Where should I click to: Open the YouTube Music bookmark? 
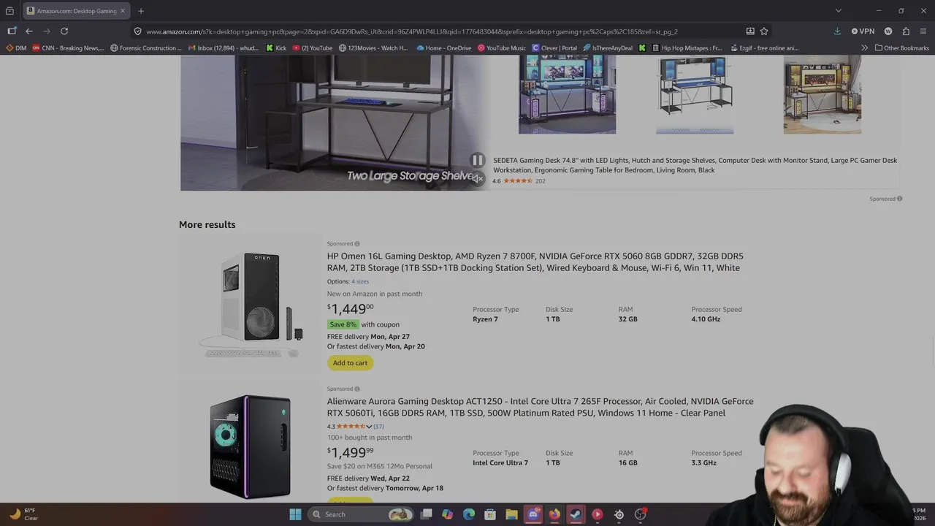coord(502,48)
